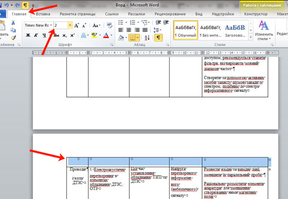Image resolution: width=288 pixels, height=199 pixels.
Task: Click line spacing icon
Action: pyautogui.click(x=156, y=30)
